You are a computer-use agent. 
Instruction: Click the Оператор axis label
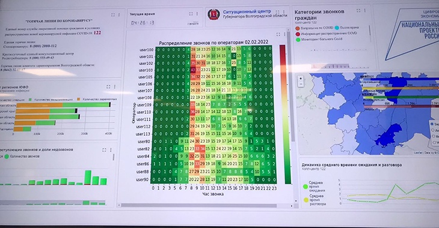(134, 113)
